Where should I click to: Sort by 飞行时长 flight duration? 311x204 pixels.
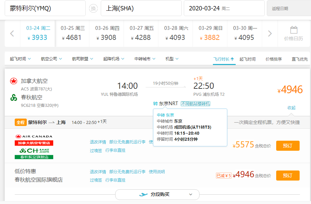[x=224, y=59]
